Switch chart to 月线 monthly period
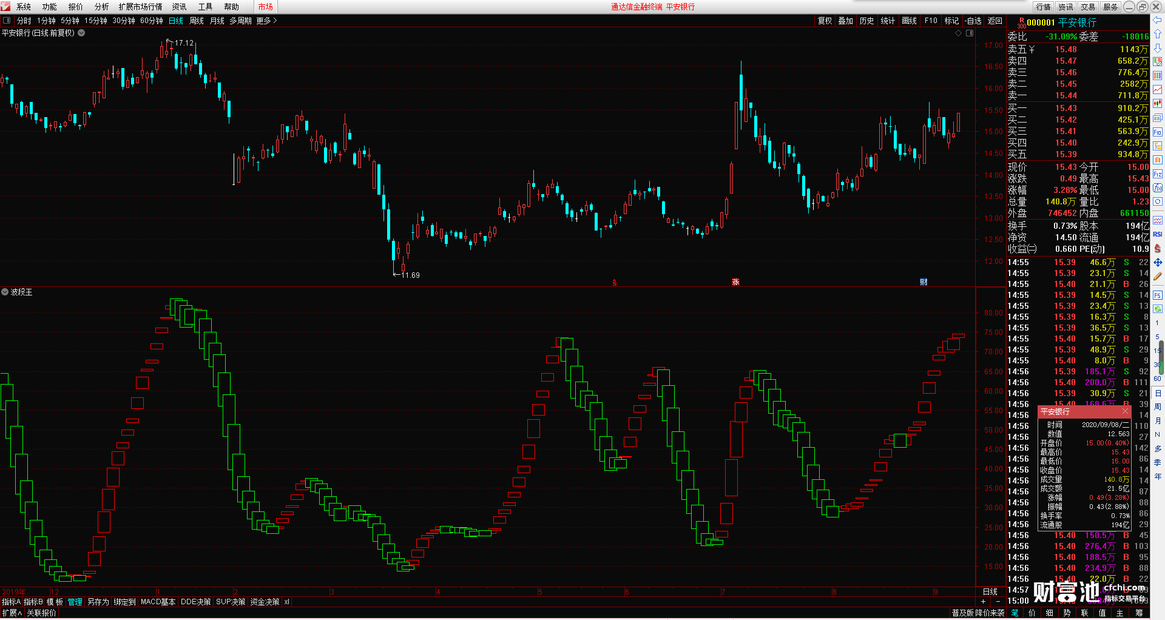 217,21
